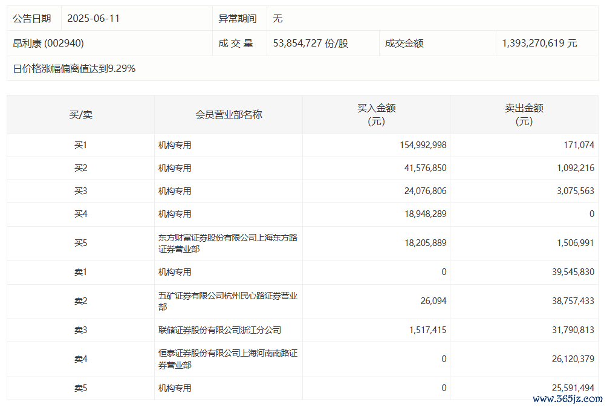This screenshot has height=408, width=607.
Task: Click 联储证券股份有限公司浙江分公司
Action: click(219, 330)
